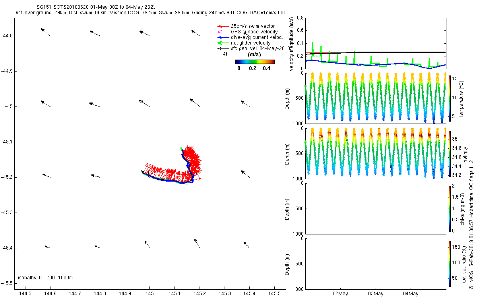The image size is (477, 298).
Task: Click the '1.5' tick on chl-a colorbar
Action: (456, 197)
